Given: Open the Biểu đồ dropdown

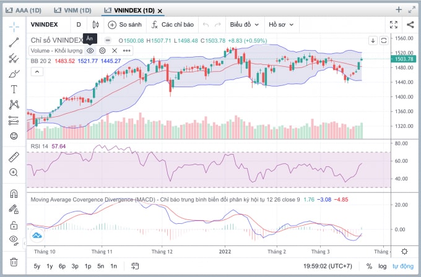Looking at the screenshot, I should (x=245, y=25).
